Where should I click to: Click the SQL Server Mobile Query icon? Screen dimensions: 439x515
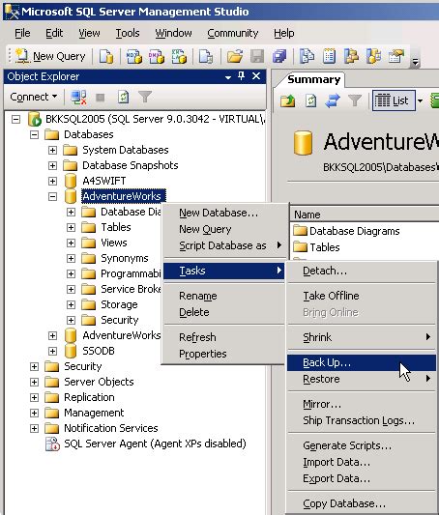pos(206,56)
